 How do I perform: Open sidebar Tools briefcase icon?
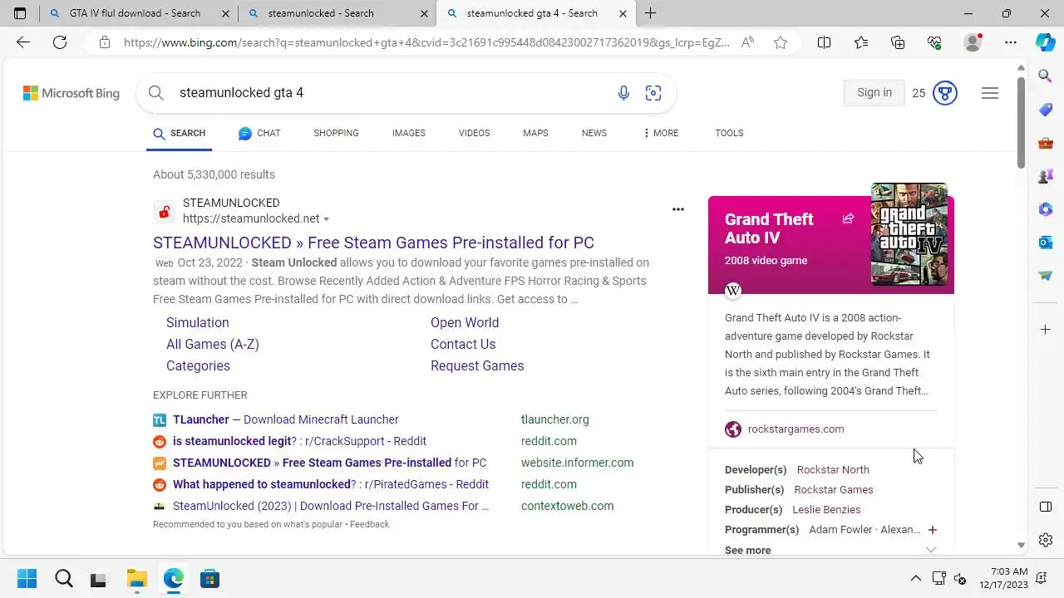[x=1046, y=143]
